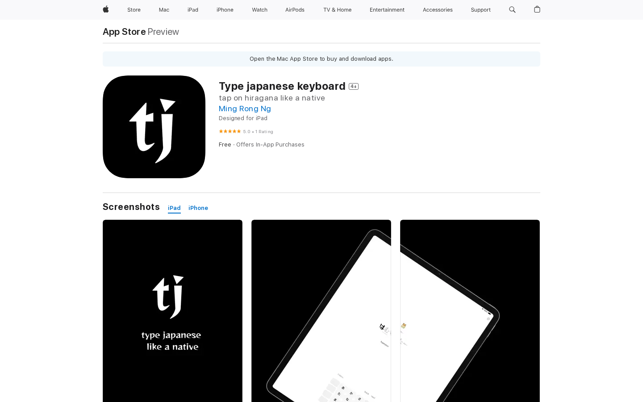The width and height of the screenshot is (643, 402).
Task: Open the Mac menu
Action: (164, 10)
